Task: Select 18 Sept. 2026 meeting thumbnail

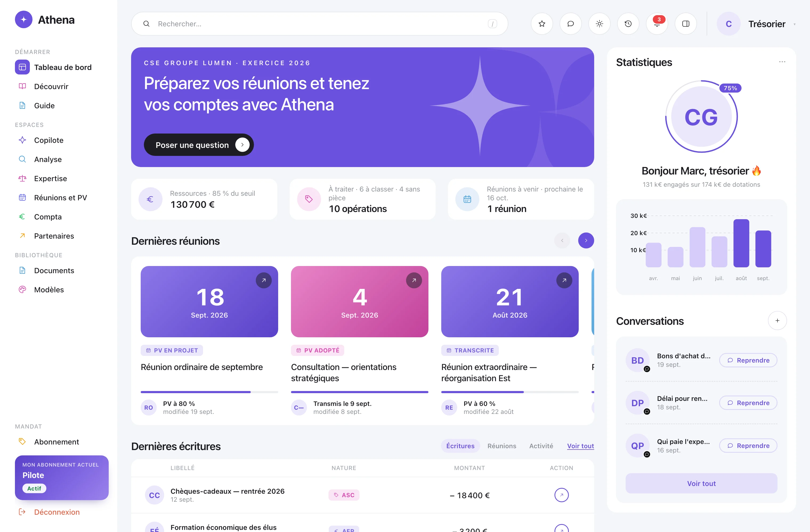Action: click(x=209, y=302)
